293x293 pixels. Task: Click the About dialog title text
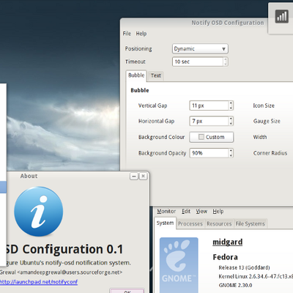pos(29,176)
